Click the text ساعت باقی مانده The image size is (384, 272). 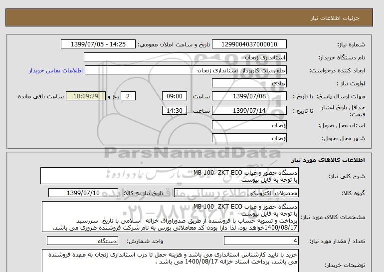41,96
